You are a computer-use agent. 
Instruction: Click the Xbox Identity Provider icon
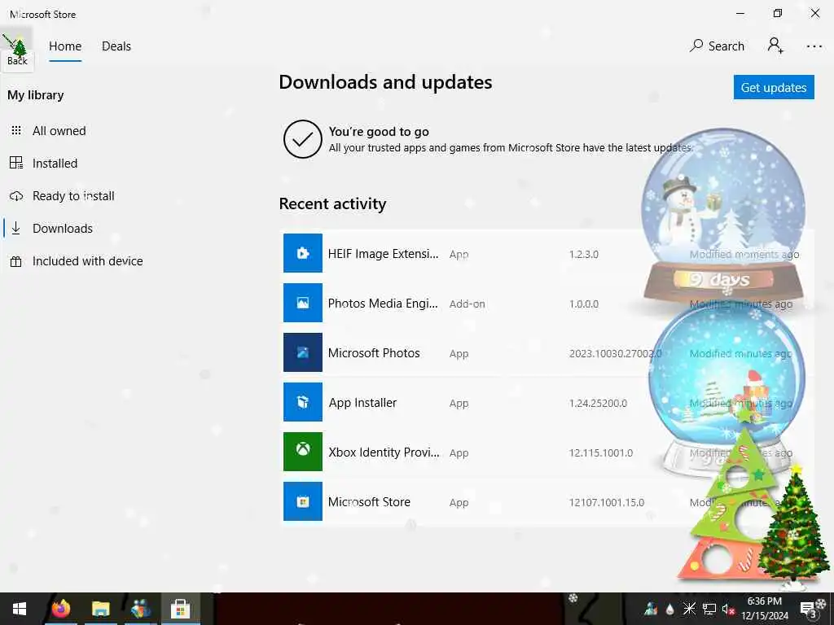point(303,451)
